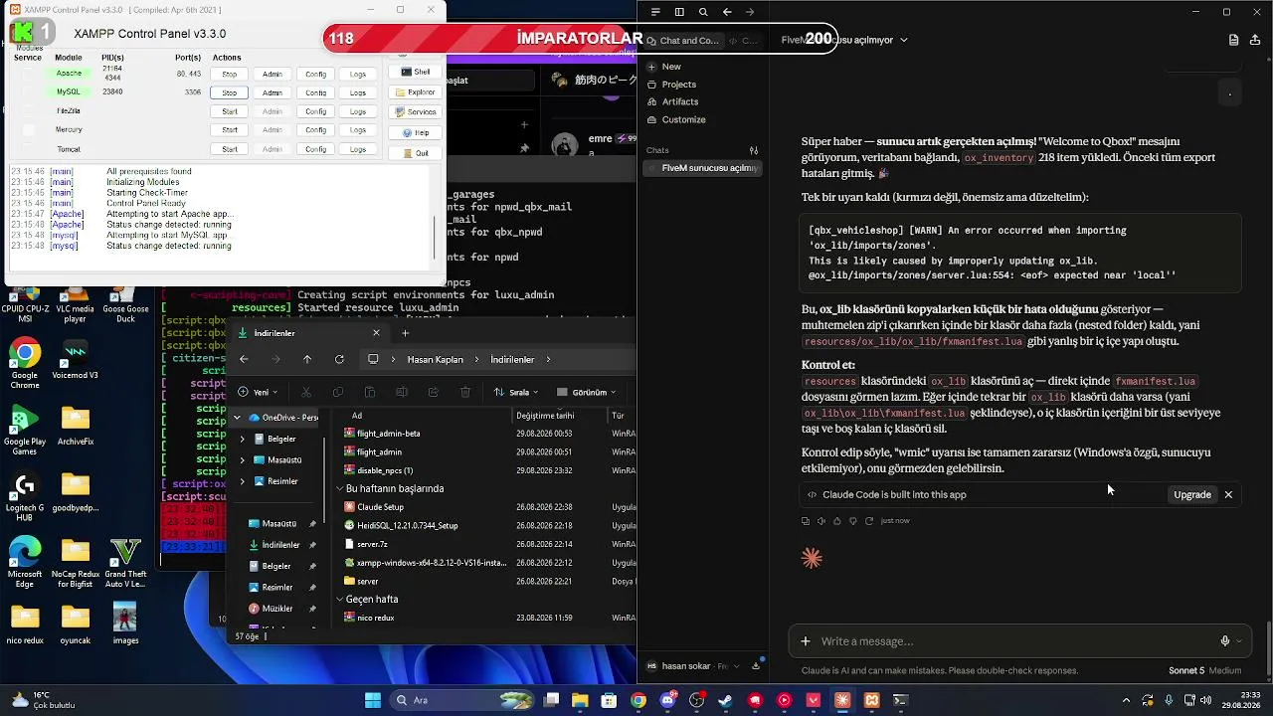Dismiss the Claude Code banner
The image size is (1273, 716).
tap(1228, 494)
